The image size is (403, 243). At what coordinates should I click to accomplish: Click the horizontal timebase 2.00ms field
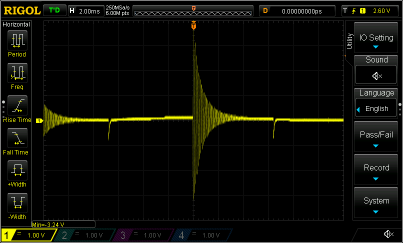pos(90,10)
